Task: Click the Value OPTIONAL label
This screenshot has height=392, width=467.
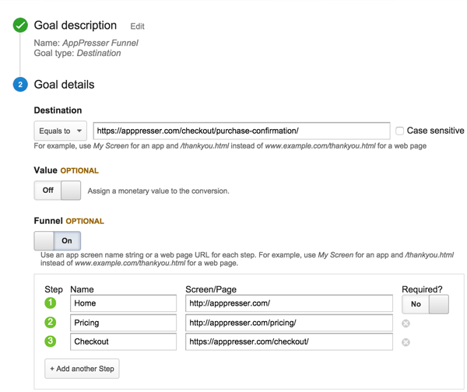Action: 66,170
